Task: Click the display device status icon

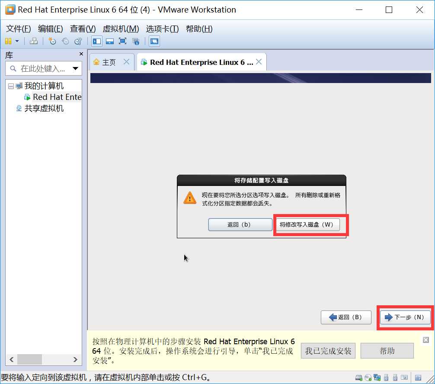Action: click(x=404, y=378)
